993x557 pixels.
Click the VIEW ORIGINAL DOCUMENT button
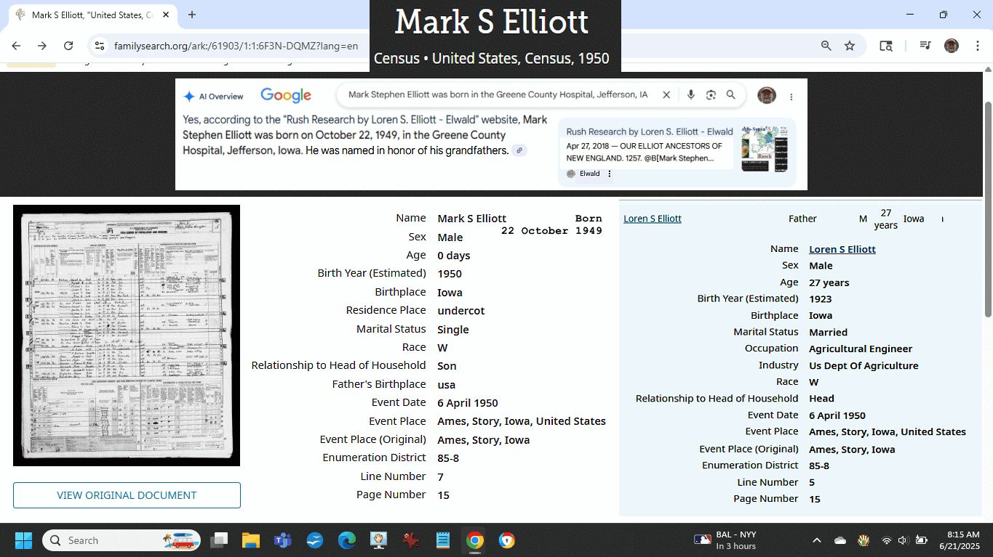(x=127, y=495)
